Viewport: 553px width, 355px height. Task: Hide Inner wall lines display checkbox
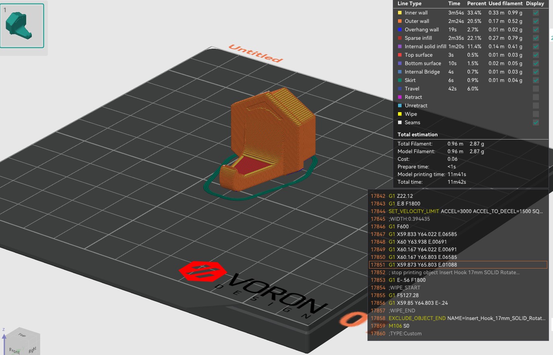[x=536, y=13]
